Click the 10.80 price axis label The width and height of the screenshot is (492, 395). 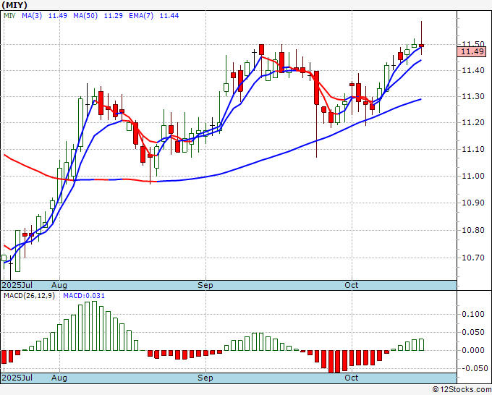[473, 230]
